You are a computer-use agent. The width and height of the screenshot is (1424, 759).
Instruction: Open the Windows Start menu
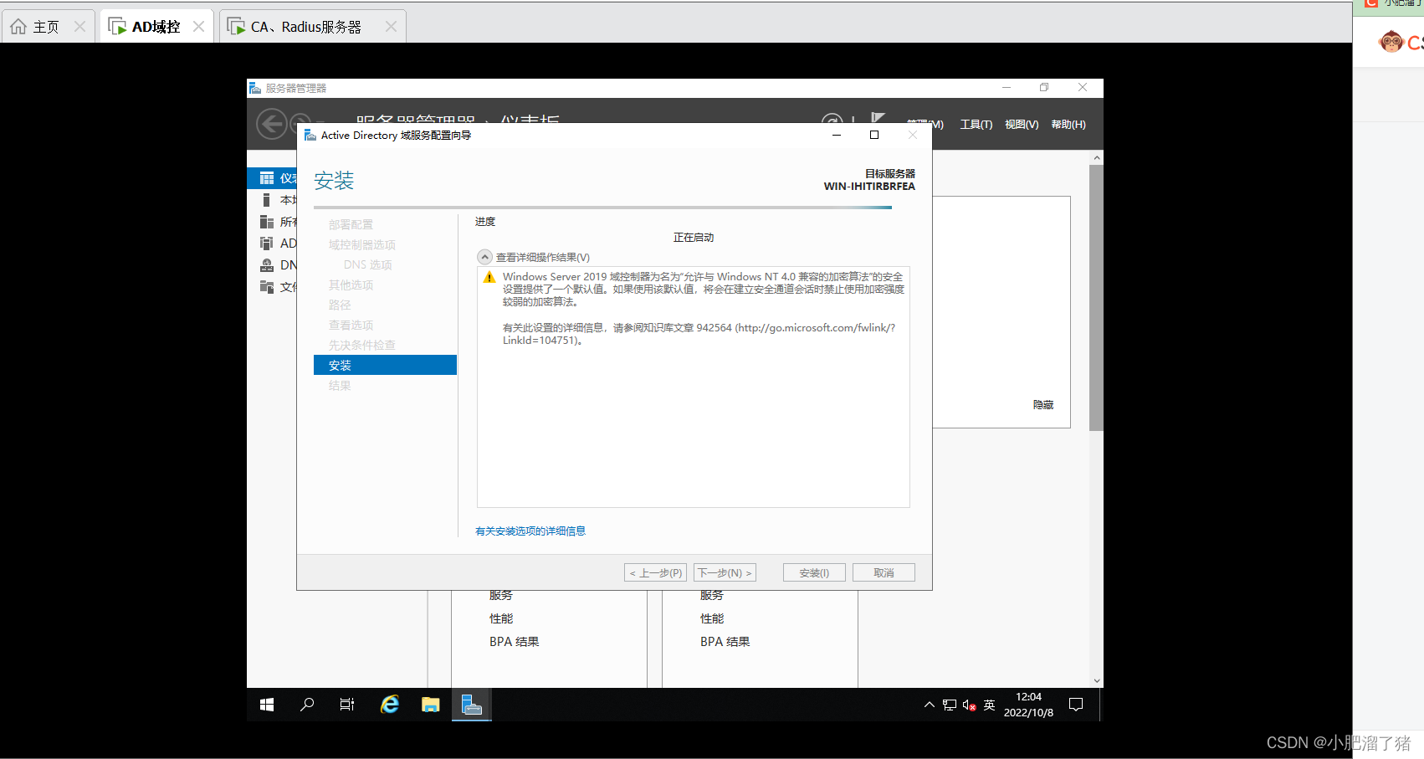coord(267,705)
